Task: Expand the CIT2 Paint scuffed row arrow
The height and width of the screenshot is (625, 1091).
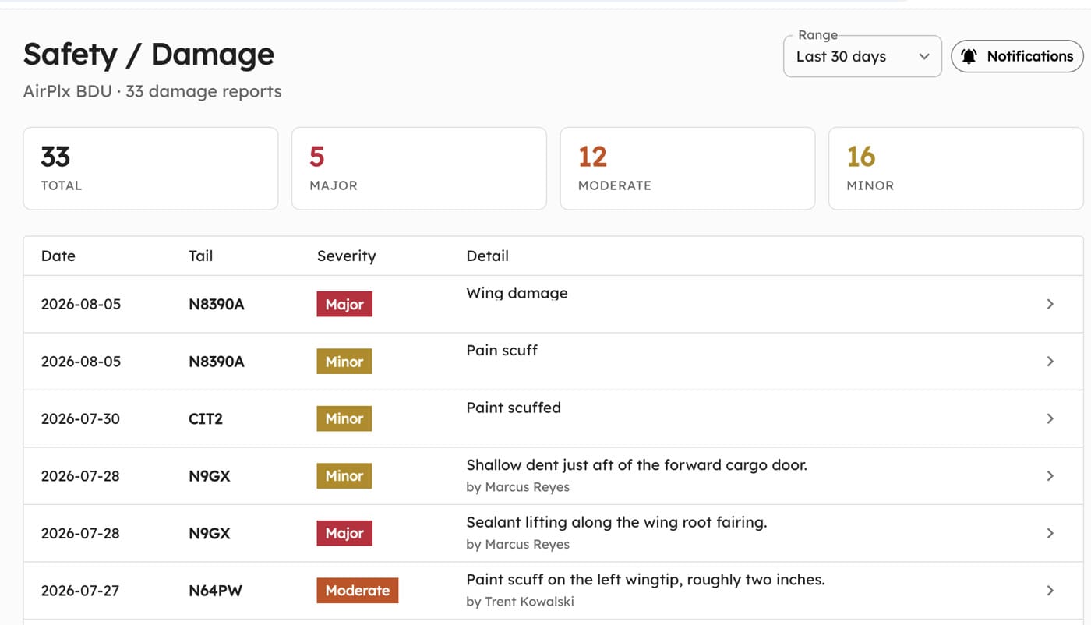Action: click(1050, 418)
